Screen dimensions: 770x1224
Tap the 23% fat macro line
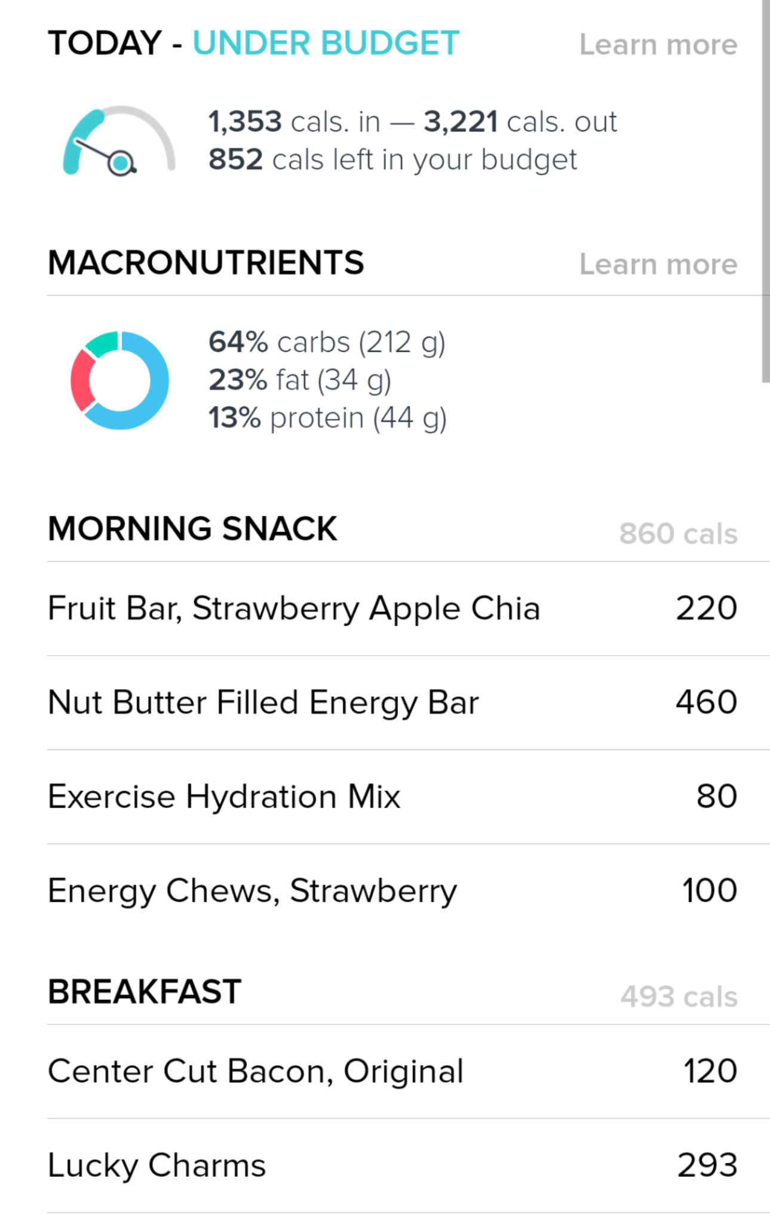pyautogui.click(x=299, y=381)
